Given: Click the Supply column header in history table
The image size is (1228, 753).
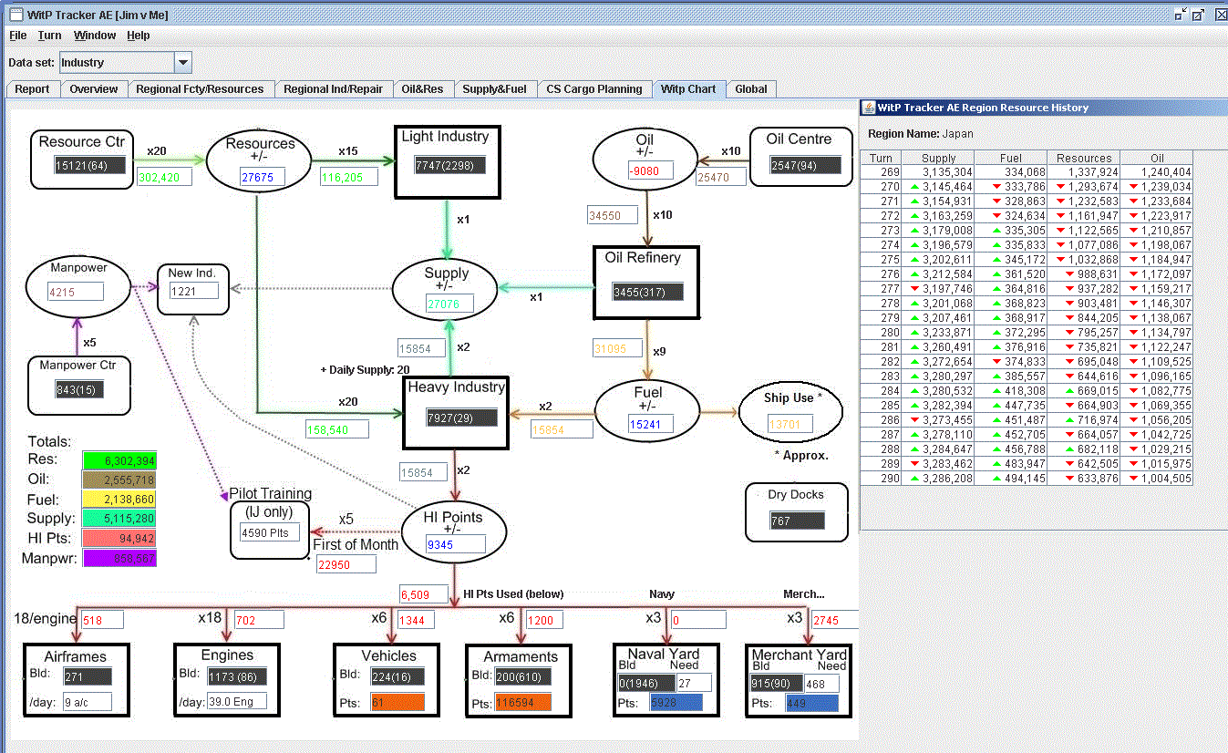Looking at the screenshot, I should [x=938, y=158].
